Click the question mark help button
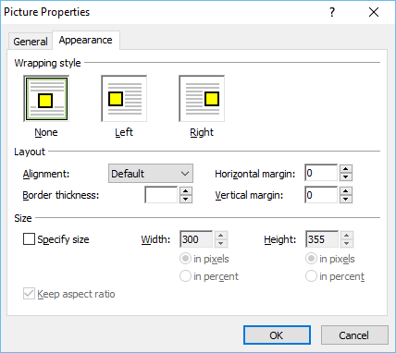Viewport: 396px width, 353px height. tap(332, 12)
